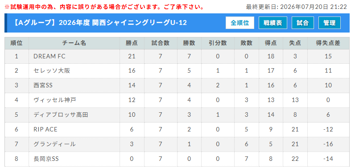Image resolution: width=351 pixels, height=168 pixels.
Task: Click the 順位 column header
Action: tap(17, 43)
